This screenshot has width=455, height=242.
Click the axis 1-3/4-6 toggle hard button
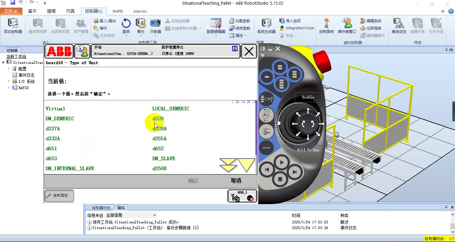pyautogui.click(x=266, y=131)
